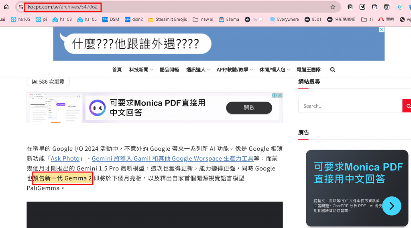
Task: Click the search magnifier in navigation bar
Action: 333,70
